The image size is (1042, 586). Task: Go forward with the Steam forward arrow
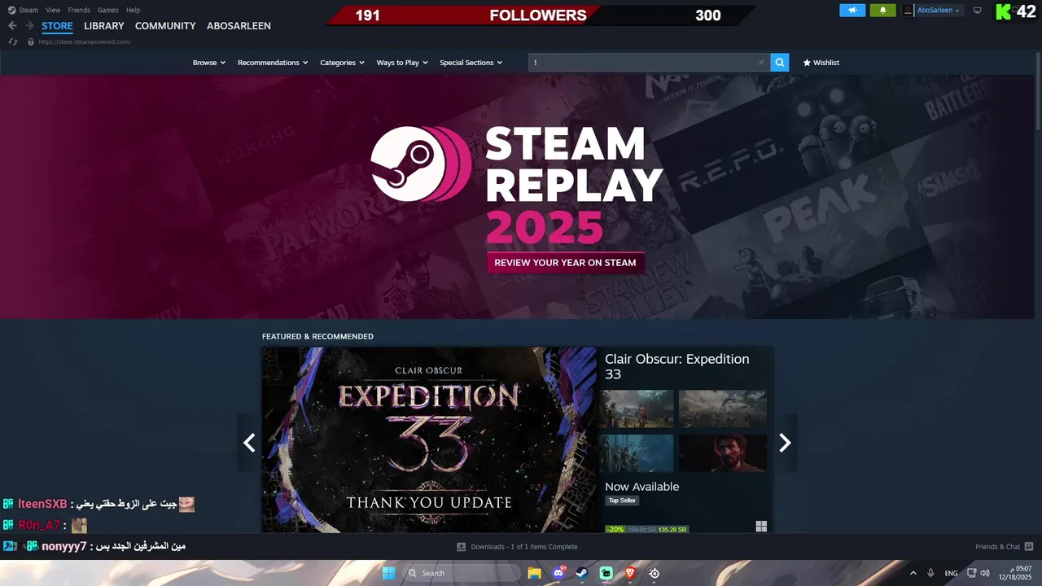pos(29,26)
